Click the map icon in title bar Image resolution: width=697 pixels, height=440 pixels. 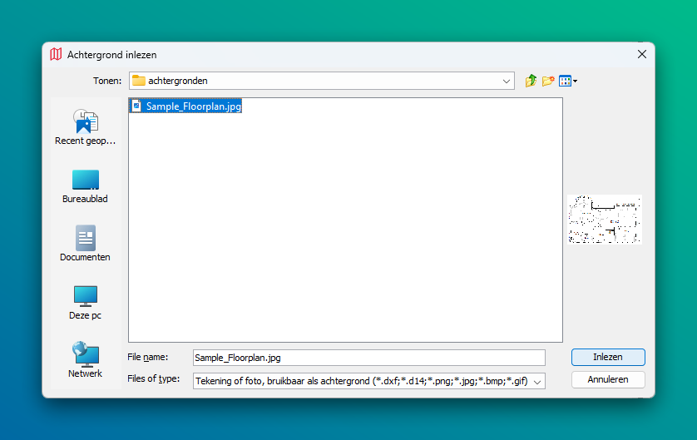56,55
